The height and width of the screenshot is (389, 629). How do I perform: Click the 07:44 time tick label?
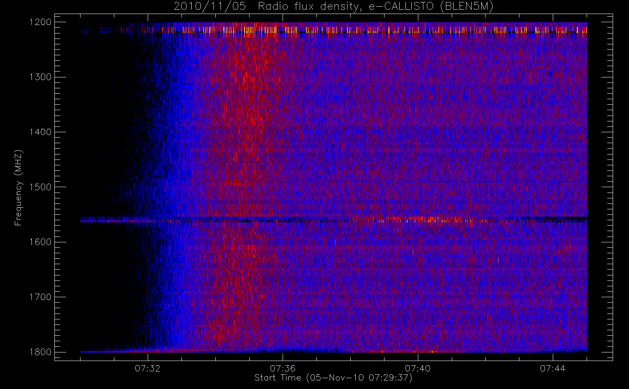pos(553,368)
